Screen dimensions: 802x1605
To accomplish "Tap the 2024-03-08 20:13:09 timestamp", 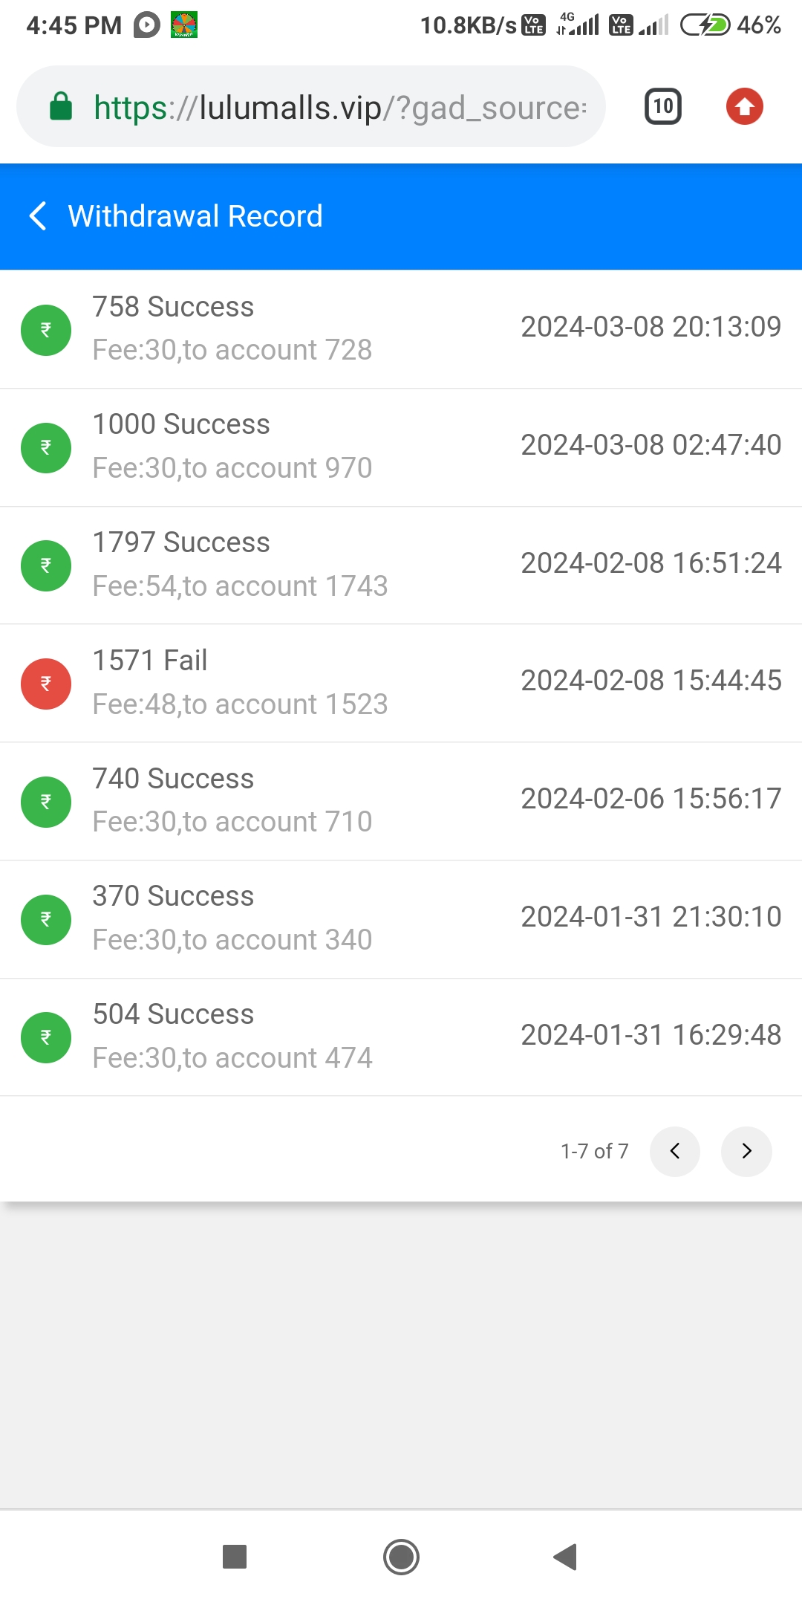I will click(x=651, y=327).
